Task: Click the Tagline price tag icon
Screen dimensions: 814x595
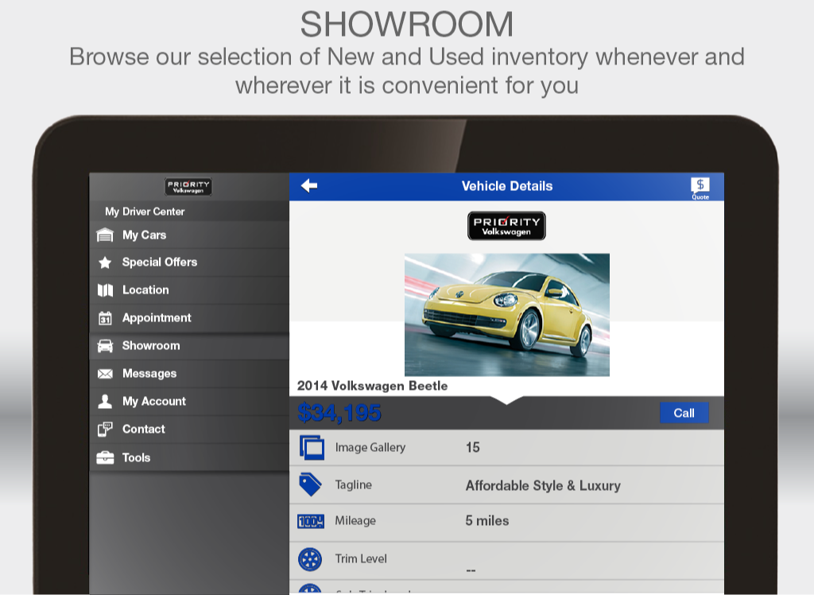Action: (310, 484)
